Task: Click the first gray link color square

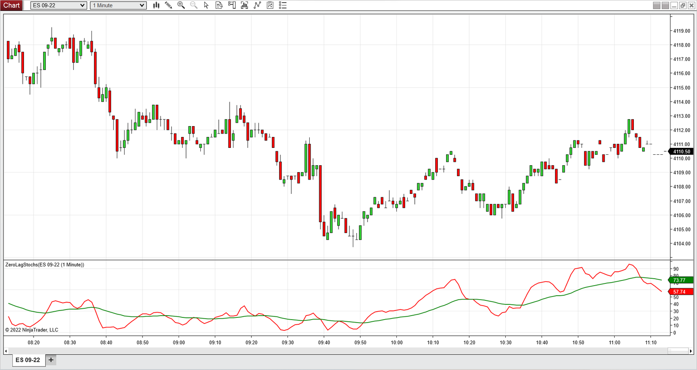Action: click(x=656, y=5)
